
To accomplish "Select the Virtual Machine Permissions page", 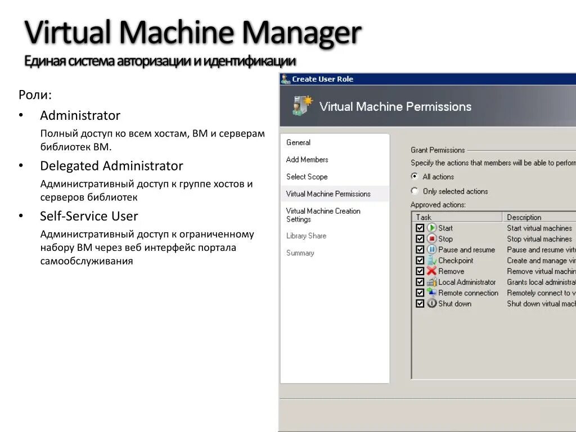I will pos(335,193).
